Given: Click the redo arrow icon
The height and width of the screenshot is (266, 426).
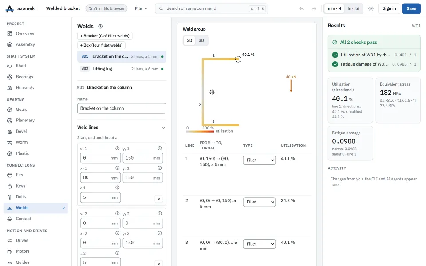Looking at the screenshot, I should (x=314, y=9).
